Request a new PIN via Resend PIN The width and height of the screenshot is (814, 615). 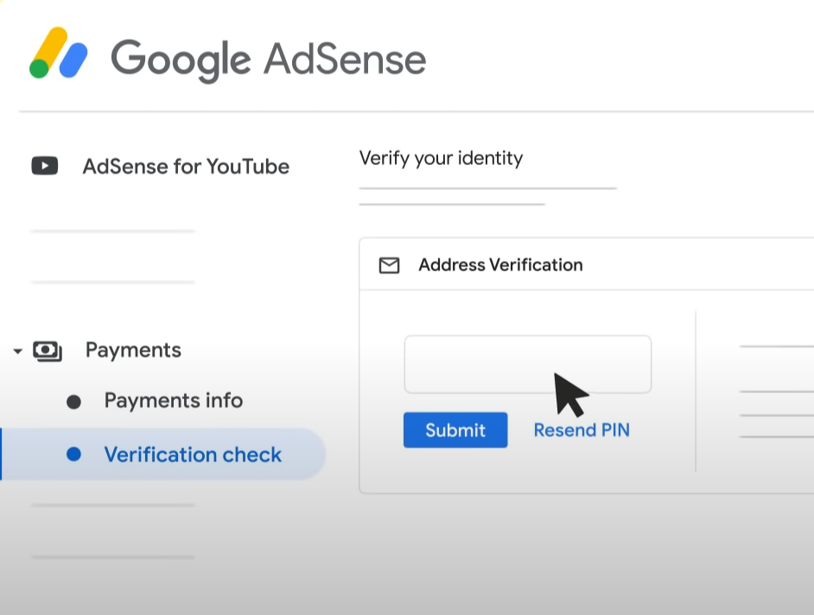click(x=582, y=429)
